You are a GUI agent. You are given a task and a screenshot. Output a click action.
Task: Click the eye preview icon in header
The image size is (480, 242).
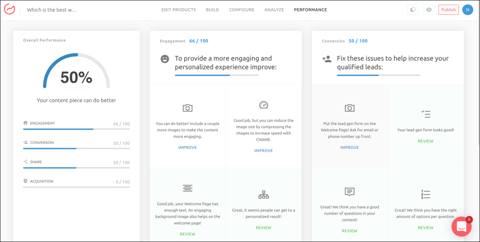(429, 10)
